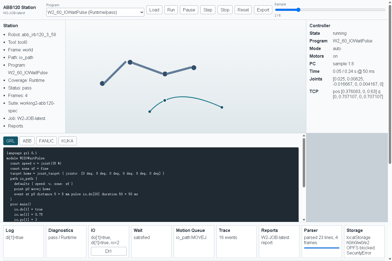Image resolution: width=392 pixels, height=261 pixels.
Task: Click 'Coverage: Runtime' station entry
Action: coord(26,80)
